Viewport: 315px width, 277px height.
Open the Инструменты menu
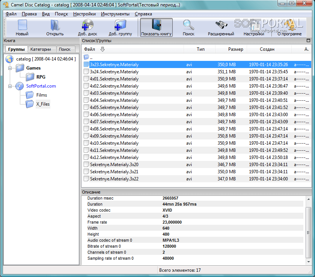point(115,14)
